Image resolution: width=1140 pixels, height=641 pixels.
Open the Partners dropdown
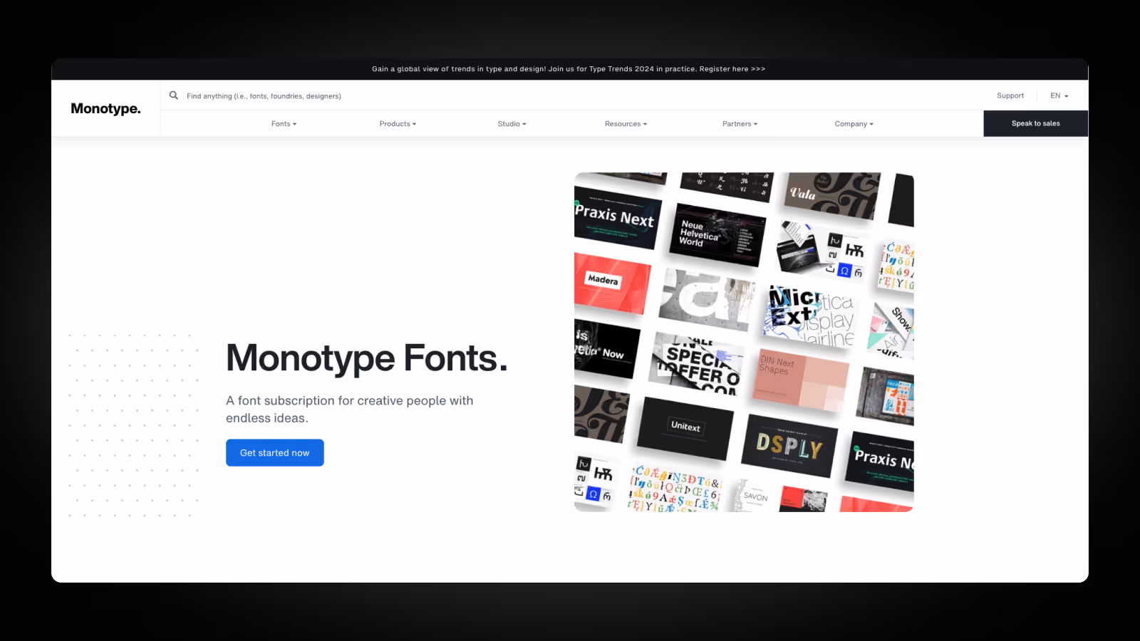740,124
